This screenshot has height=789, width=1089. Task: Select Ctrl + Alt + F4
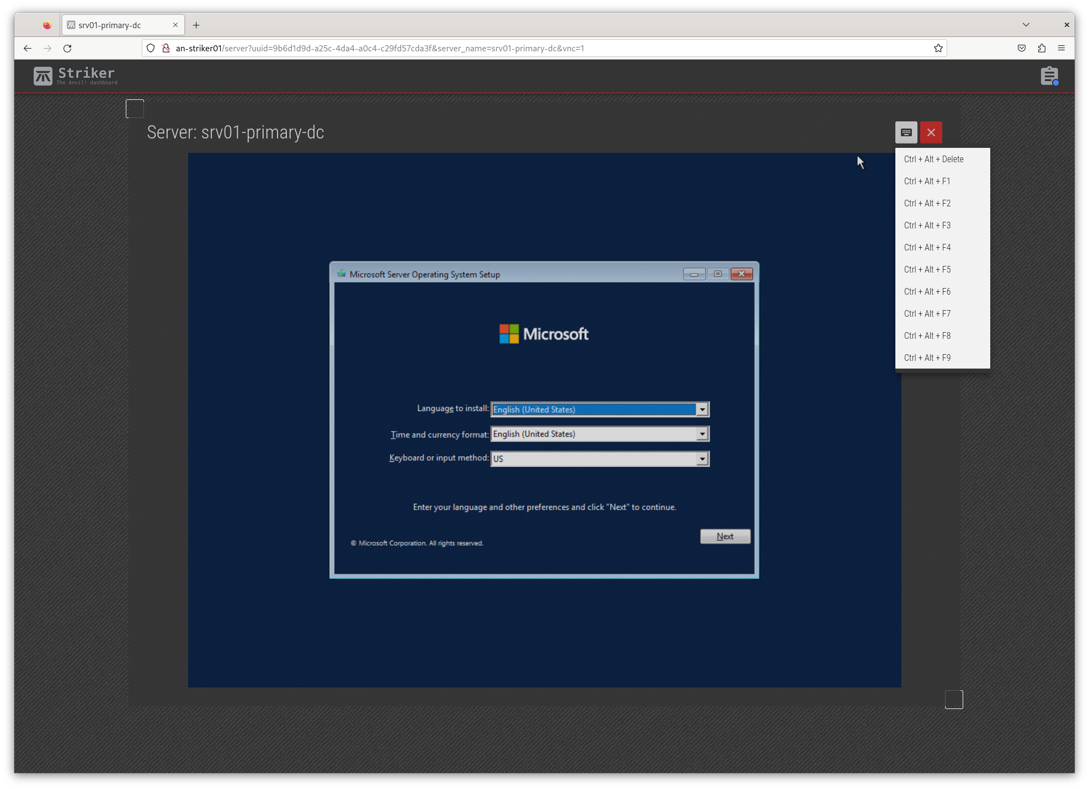[x=942, y=247]
